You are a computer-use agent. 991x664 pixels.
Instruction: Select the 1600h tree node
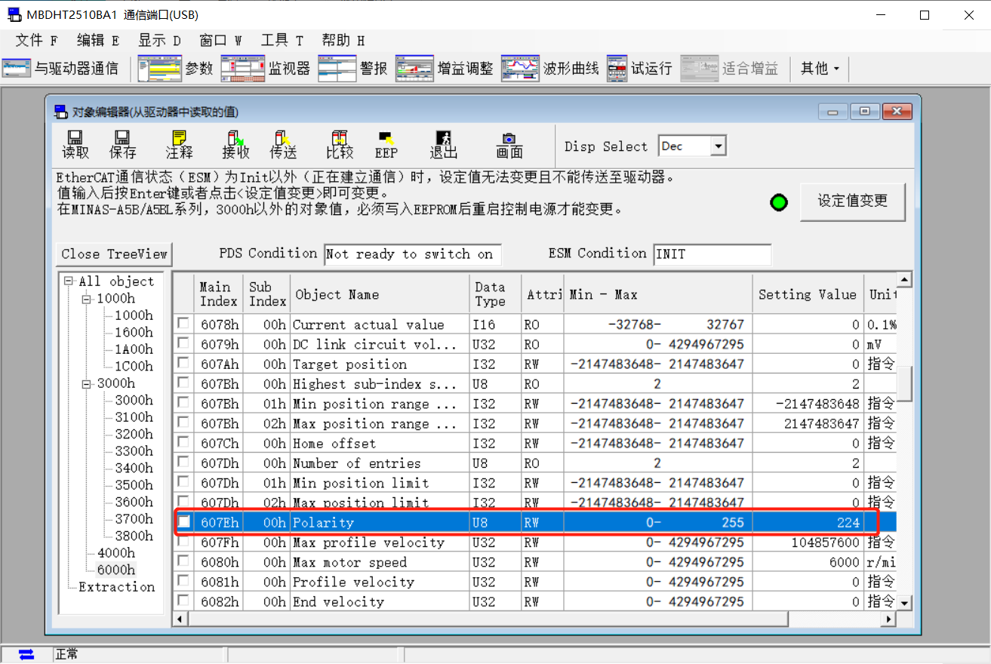click(x=134, y=332)
